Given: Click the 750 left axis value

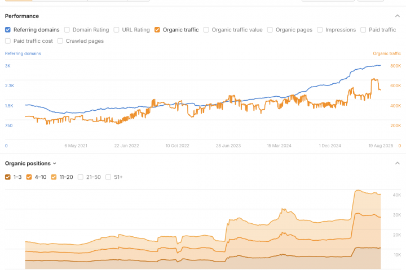Looking at the screenshot, I should coord(9,125).
